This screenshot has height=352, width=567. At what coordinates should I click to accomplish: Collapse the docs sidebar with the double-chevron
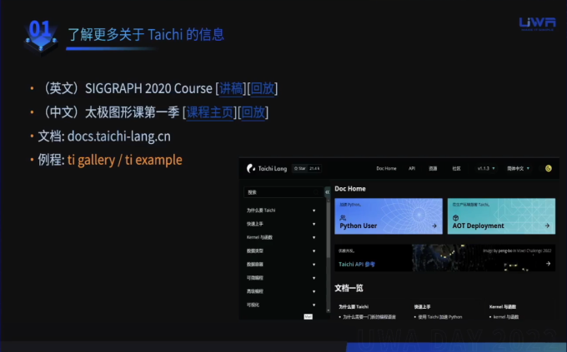(327, 192)
